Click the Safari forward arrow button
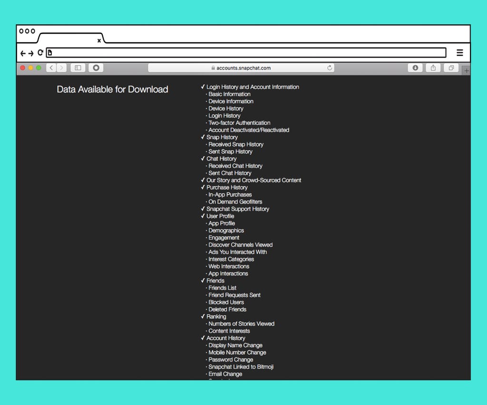 (x=61, y=68)
